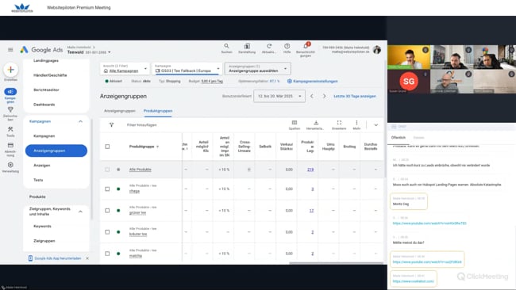Open the date range dropdown

pyautogui.click(x=279, y=96)
